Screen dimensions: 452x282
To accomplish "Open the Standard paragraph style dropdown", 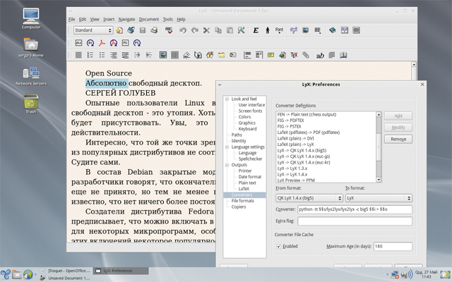I will click(x=93, y=30).
